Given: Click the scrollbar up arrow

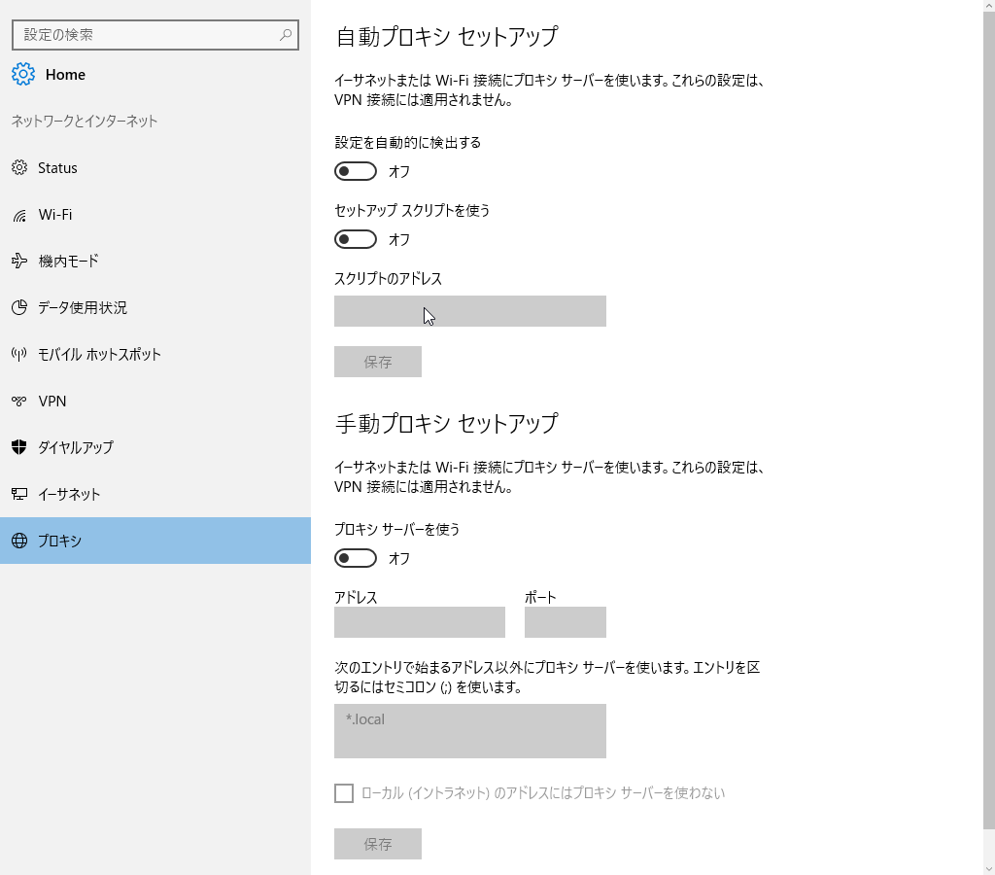Looking at the screenshot, I should click(x=989, y=5).
